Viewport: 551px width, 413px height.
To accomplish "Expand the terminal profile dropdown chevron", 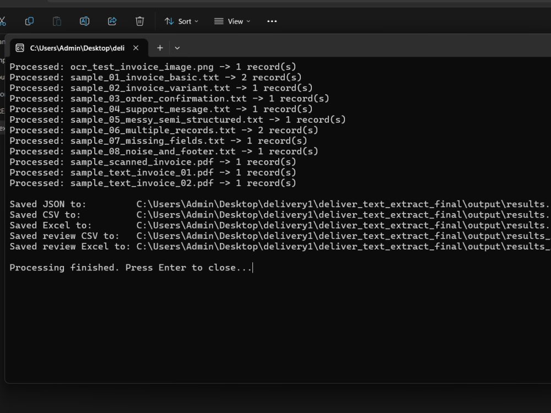I will [177, 48].
